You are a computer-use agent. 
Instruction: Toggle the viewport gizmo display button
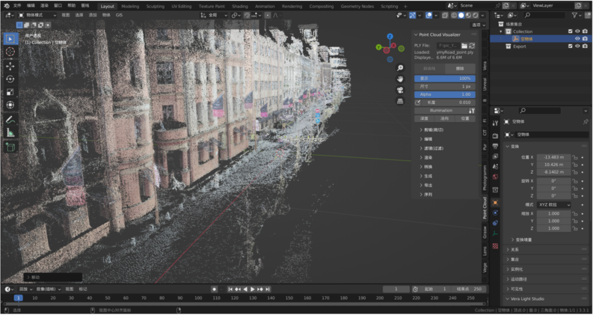(412, 15)
